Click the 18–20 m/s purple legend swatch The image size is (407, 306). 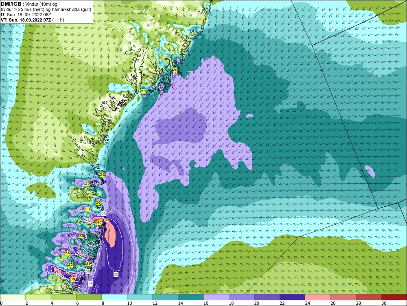242,297
